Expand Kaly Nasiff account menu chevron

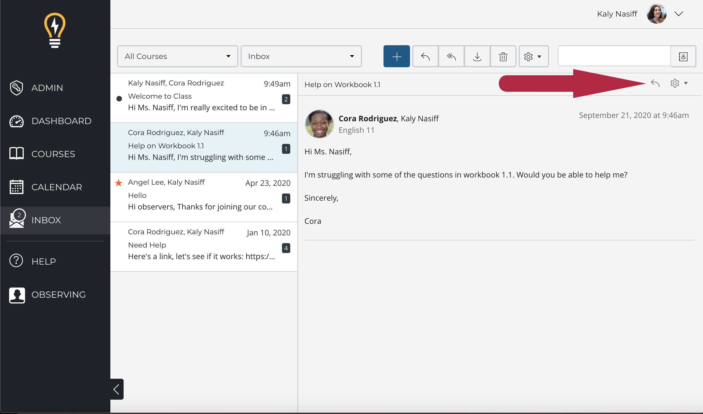tap(678, 14)
